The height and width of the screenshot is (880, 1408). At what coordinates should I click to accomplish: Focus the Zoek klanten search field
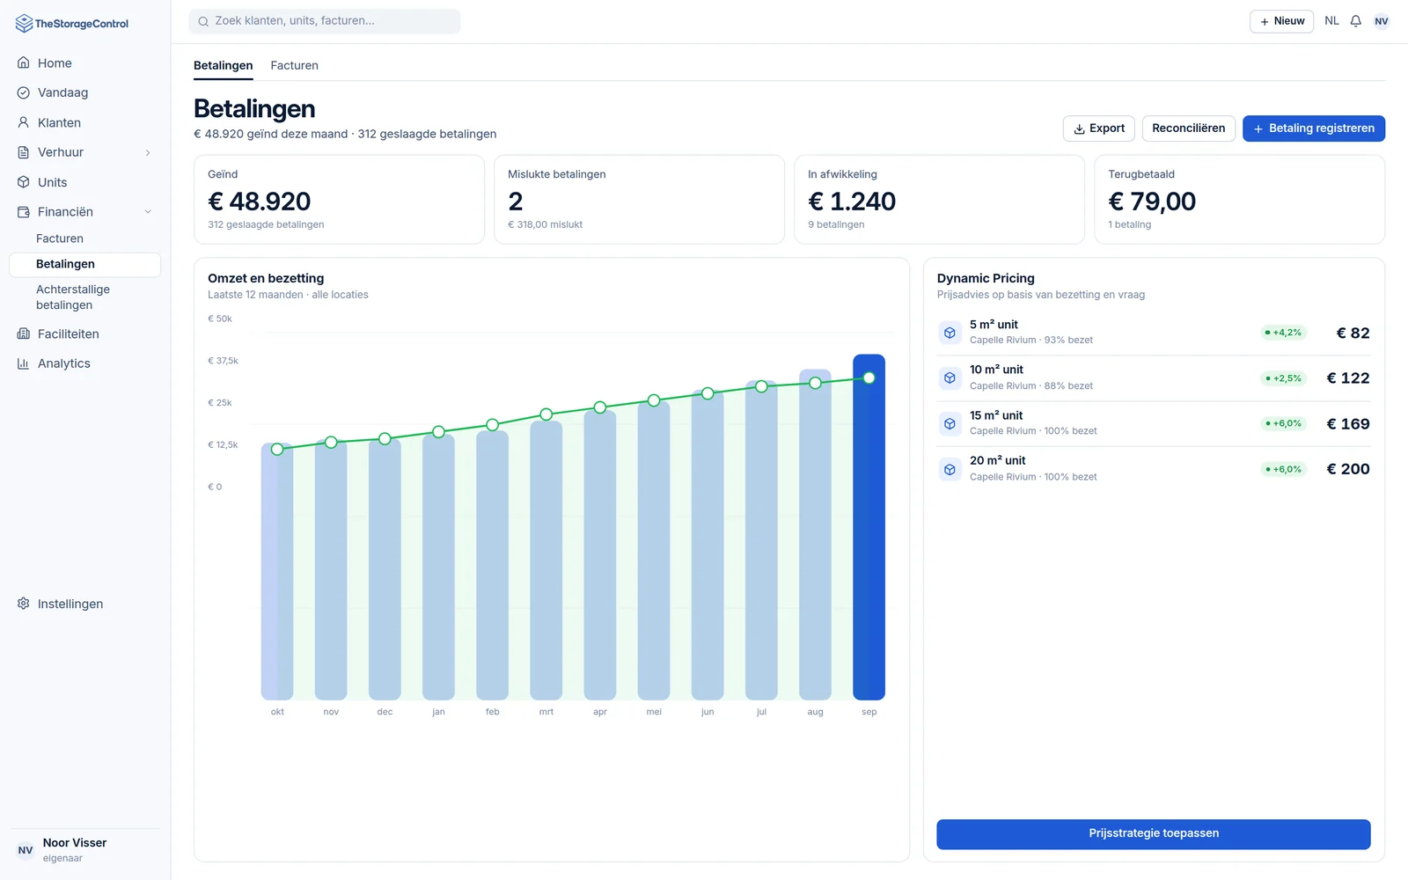coord(325,21)
